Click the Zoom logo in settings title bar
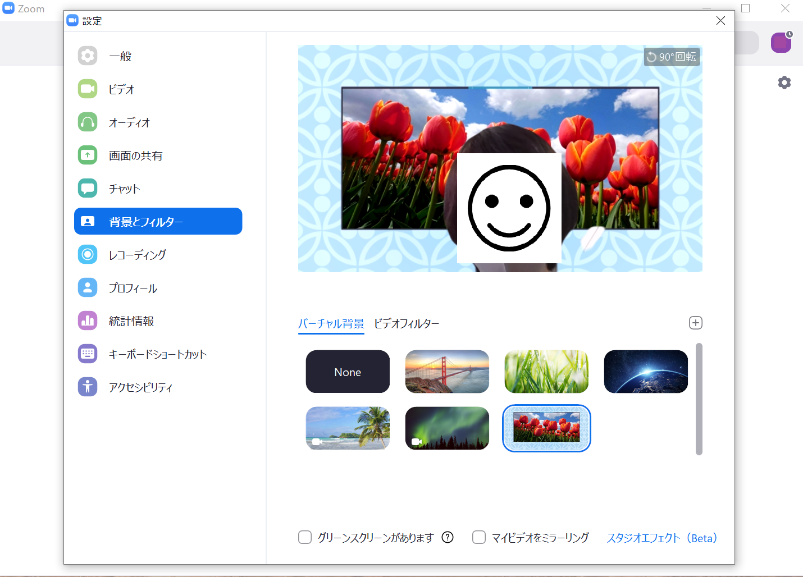The height and width of the screenshot is (577, 803). [x=72, y=21]
